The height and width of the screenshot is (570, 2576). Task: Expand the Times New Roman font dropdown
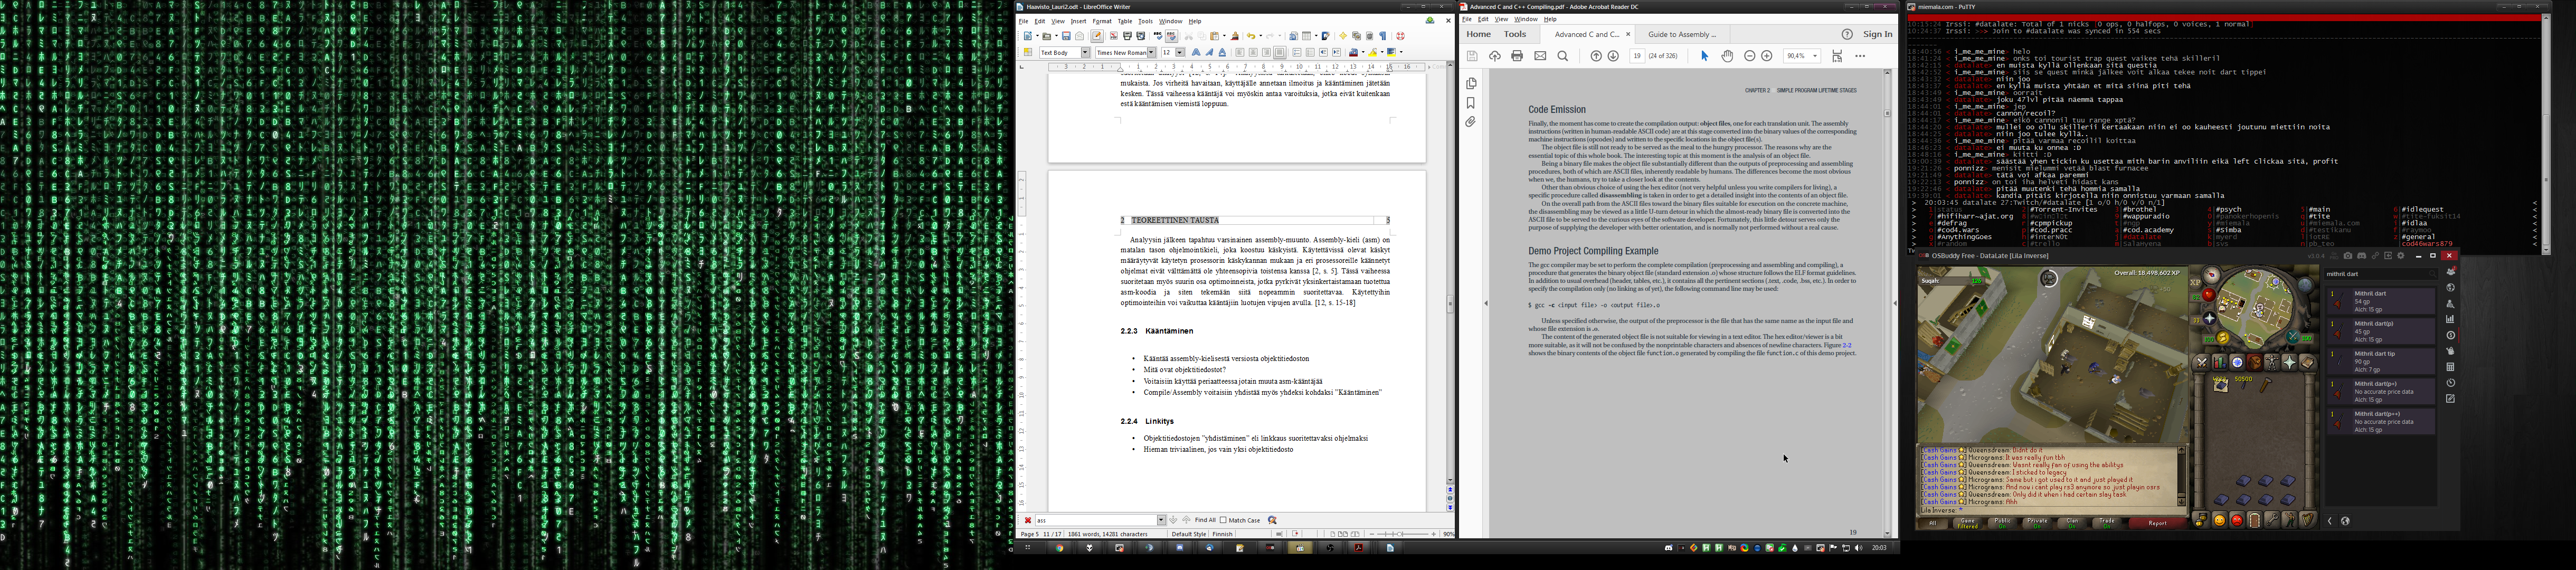point(1151,52)
